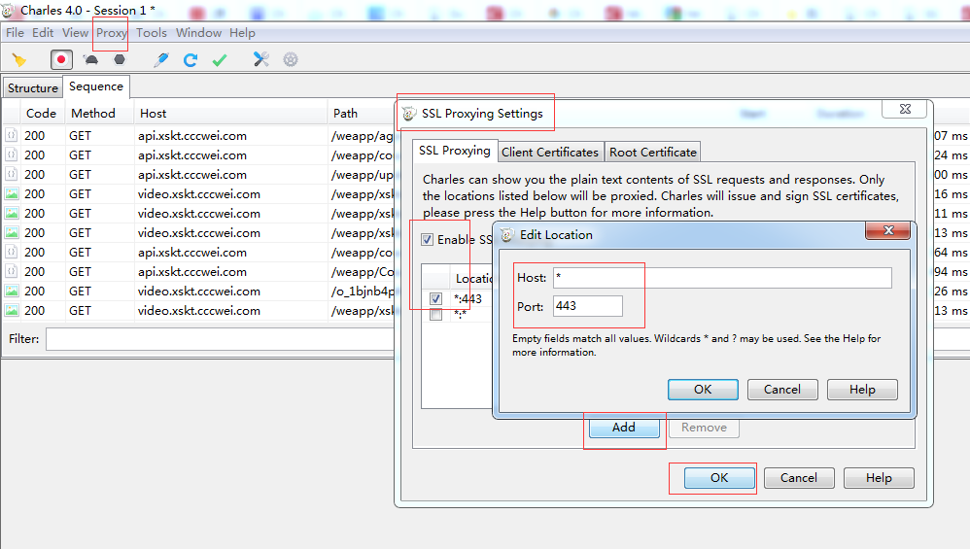The image size is (970, 549).
Task: Sort by the Code column header
Action: click(41, 113)
